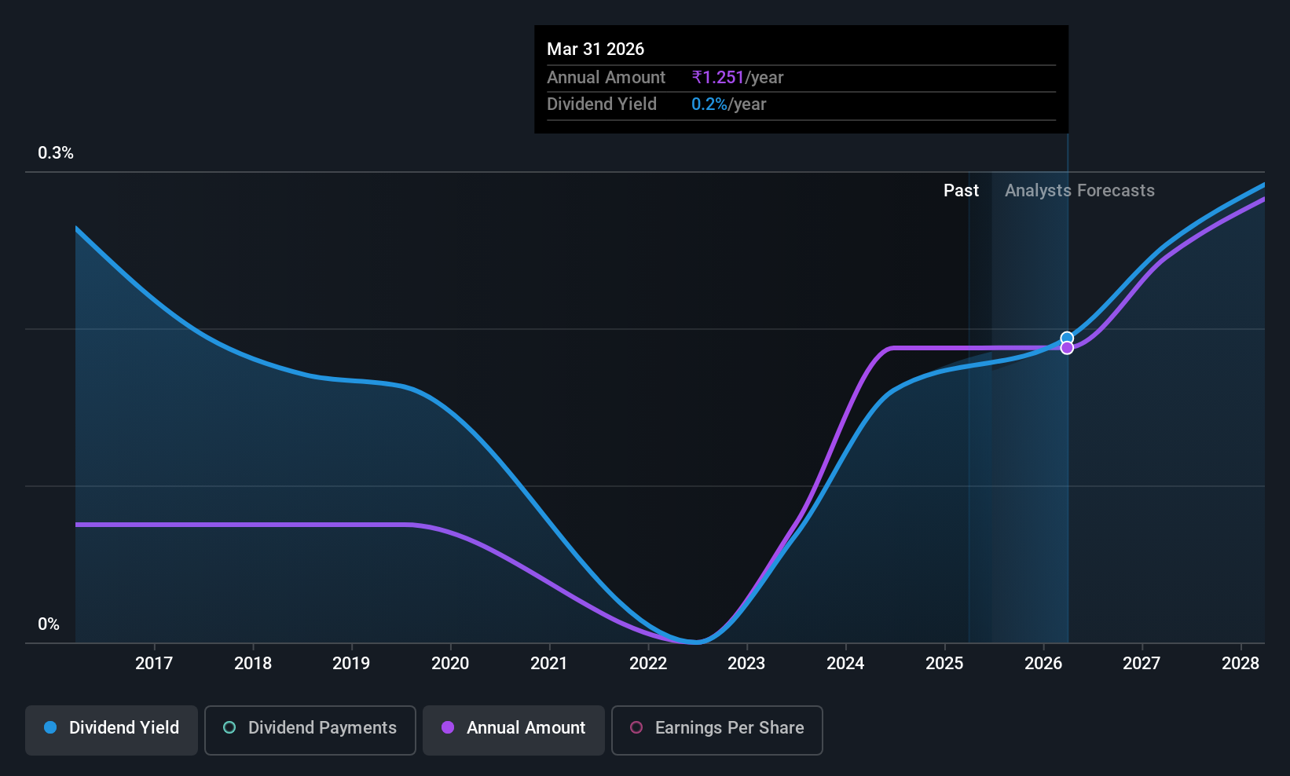1290x776 pixels.
Task: Enable the Dividend Payments series
Action: (310, 730)
